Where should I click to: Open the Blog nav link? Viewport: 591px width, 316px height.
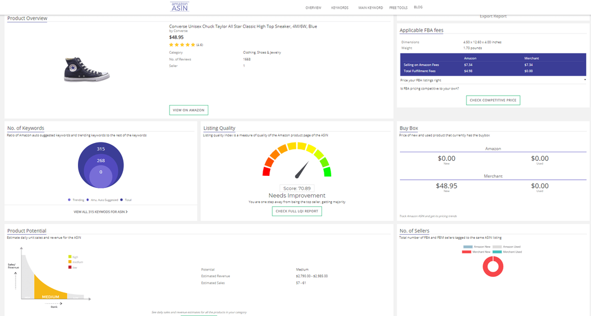pyautogui.click(x=418, y=7)
